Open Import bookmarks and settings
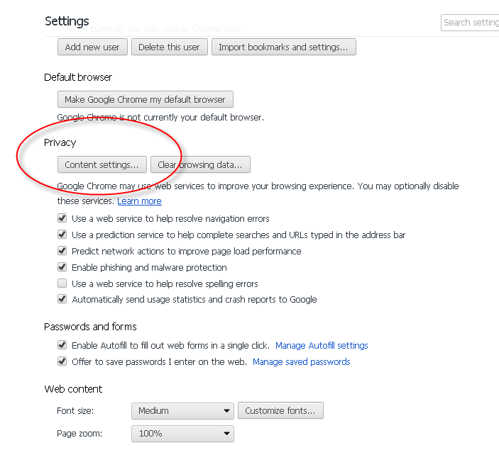 pos(283,47)
